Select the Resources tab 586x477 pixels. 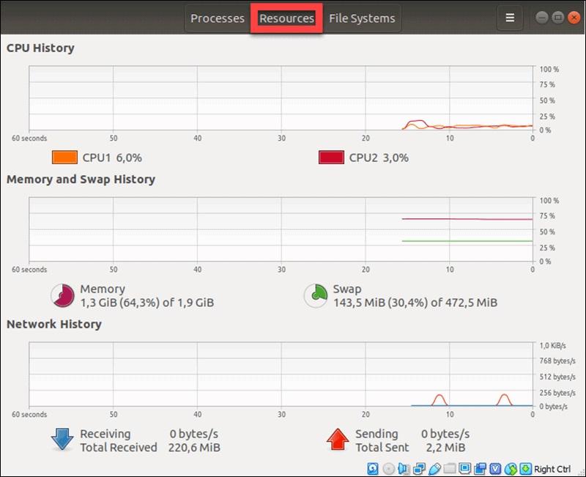coord(286,18)
